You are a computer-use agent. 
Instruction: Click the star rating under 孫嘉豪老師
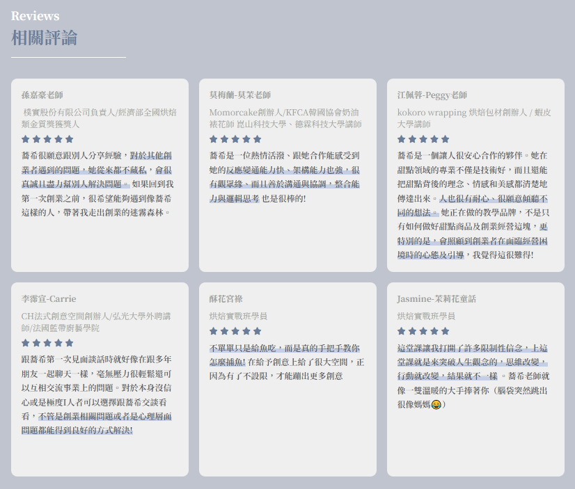47,139
